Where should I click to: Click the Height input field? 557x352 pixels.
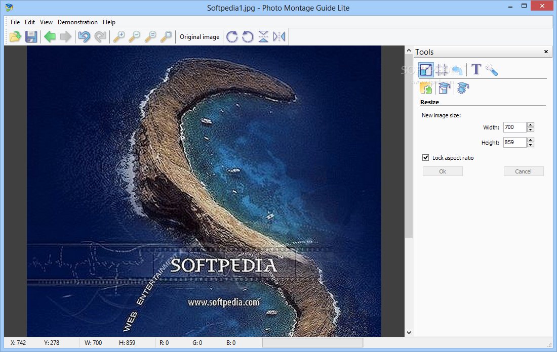click(x=515, y=142)
